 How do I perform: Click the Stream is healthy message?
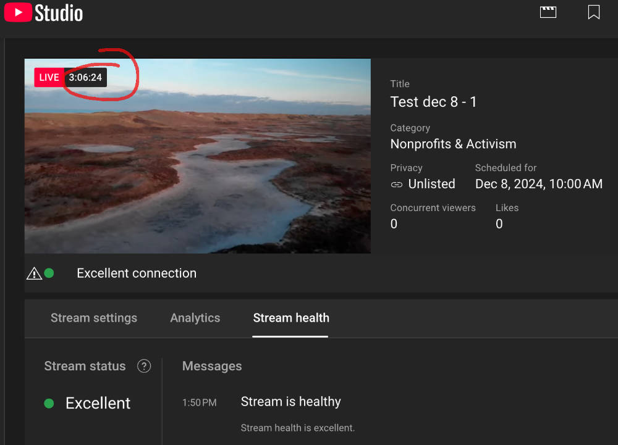(290, 402)
